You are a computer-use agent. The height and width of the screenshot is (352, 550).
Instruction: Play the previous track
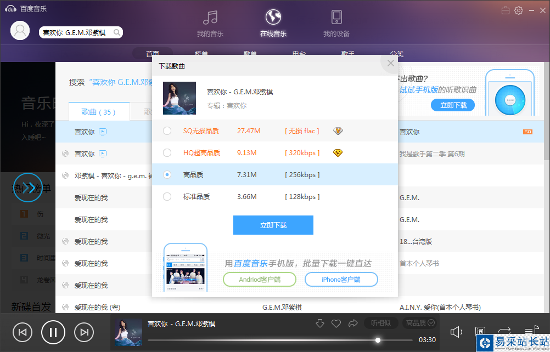pos(23,332)
